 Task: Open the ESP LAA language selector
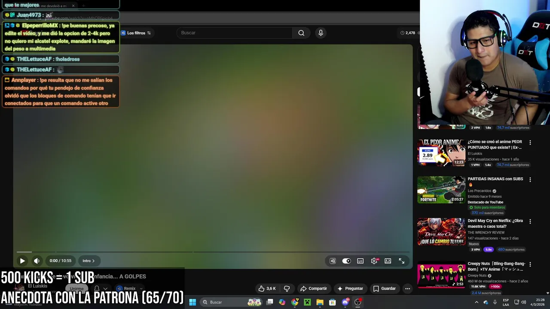[506, 302]
